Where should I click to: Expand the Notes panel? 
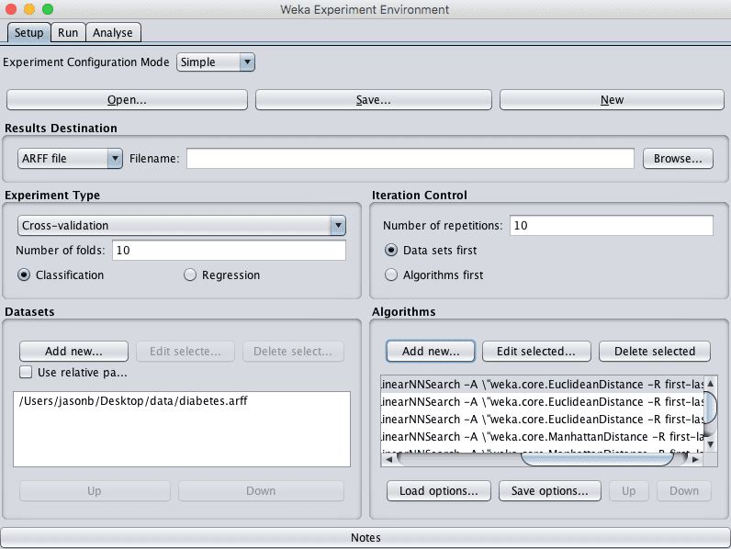[x=365, y=537]
